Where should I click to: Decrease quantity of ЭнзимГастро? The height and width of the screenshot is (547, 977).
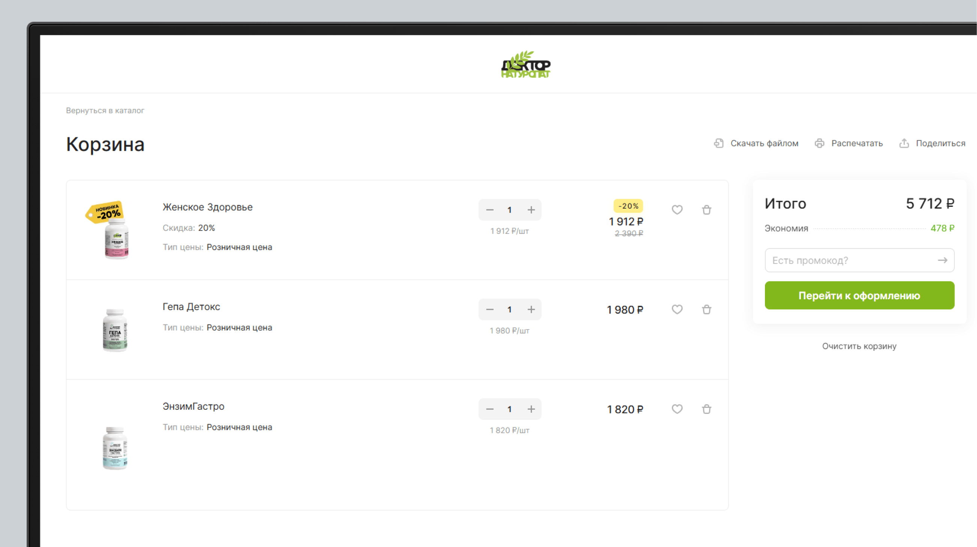[x=490, y=409]
